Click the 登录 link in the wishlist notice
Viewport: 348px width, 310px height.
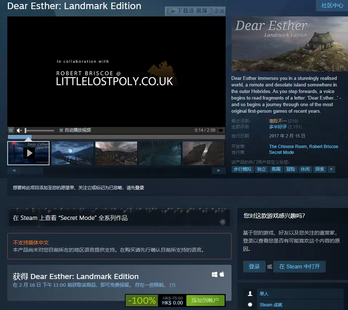(x=139, y=188)
